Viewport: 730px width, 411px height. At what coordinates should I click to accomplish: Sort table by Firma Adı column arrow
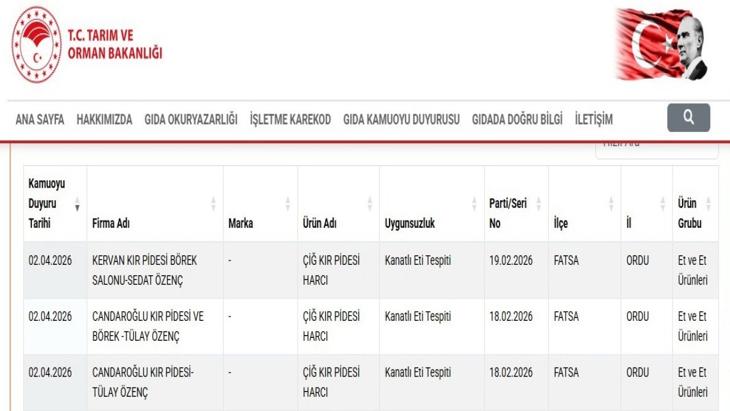coord(213,204)
